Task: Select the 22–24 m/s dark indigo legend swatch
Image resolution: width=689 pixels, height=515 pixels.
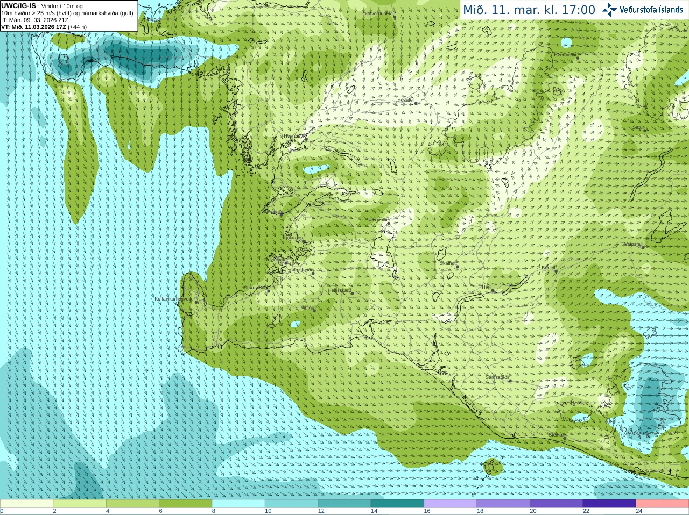Action: click(609, 504)
